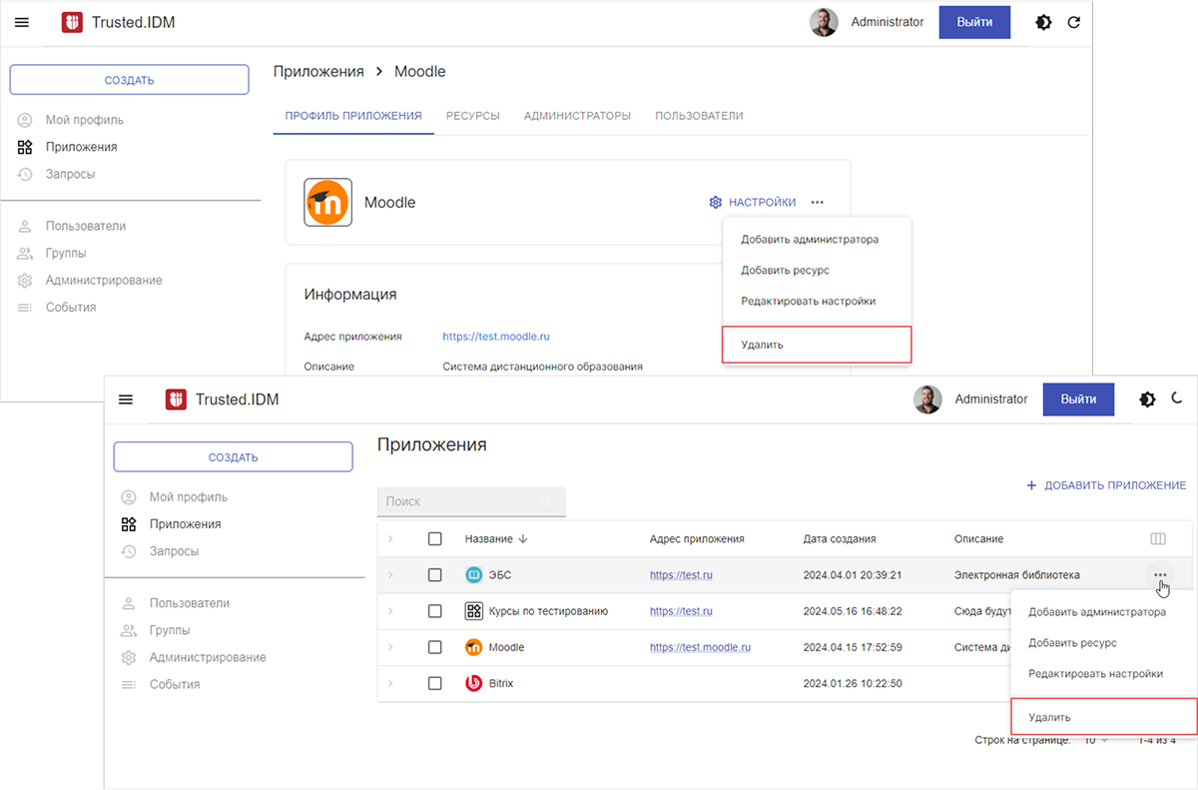Open hamburger menu in the applications list window
This screenshot has height=790, width=1198.
click(126, 399)
